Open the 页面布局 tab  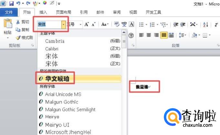[x=64, y=12]
